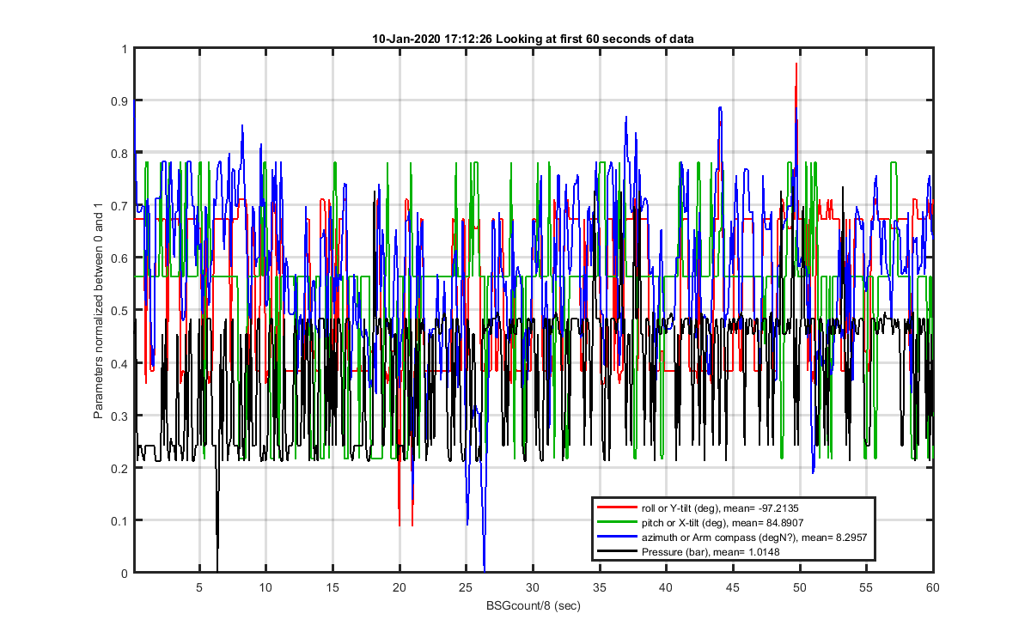Click x-axis tick label 20
Viewport: 1031px width, 644px height.
400,588
